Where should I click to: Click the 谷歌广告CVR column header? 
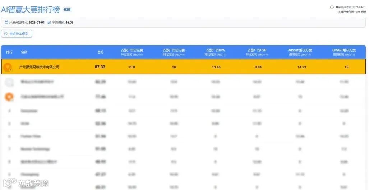point(257,52)
